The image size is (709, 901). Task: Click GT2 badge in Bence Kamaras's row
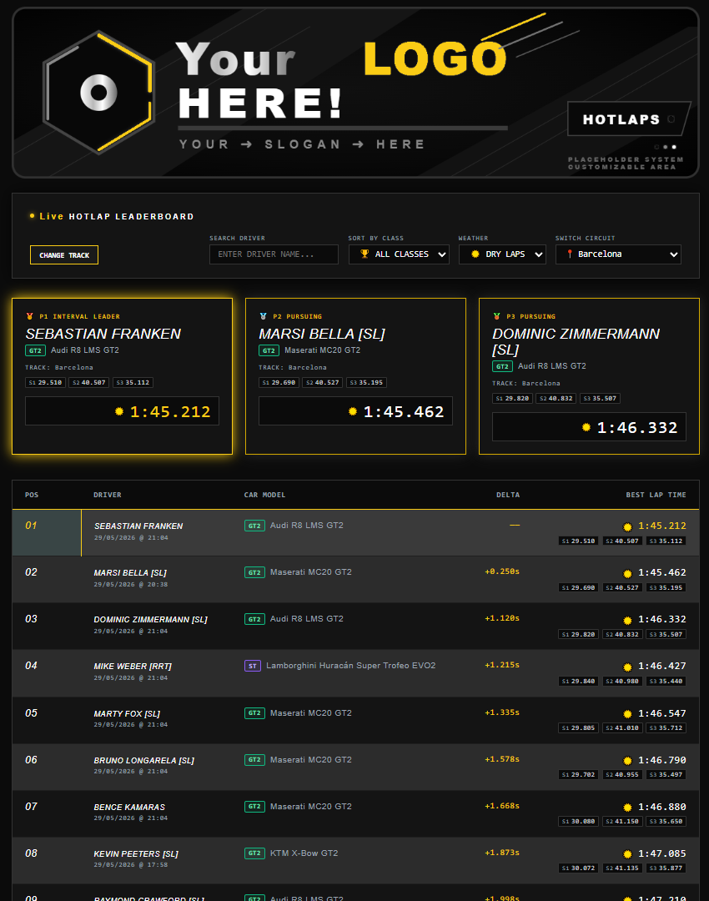point(254,807)
